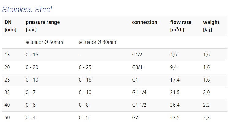Image resolution: width=229 pixels, height=122 pixels.
Task: Select the 0 - 25 pressure cell
Action: tap(85, 67)
